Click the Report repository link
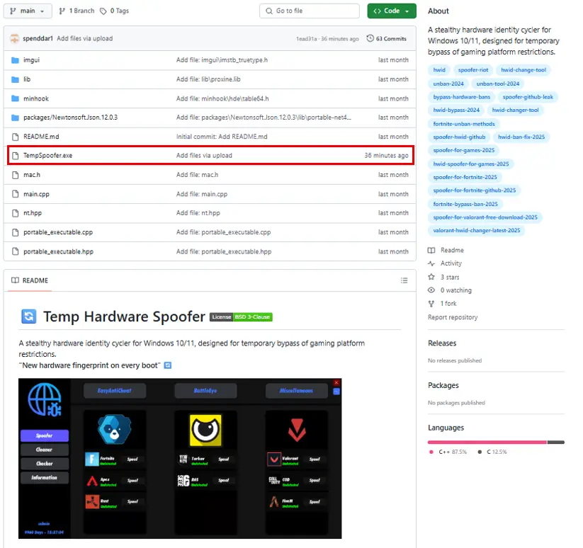Image resolution: width=583 pixels, height=548 pixels. (x=453, y=317)
